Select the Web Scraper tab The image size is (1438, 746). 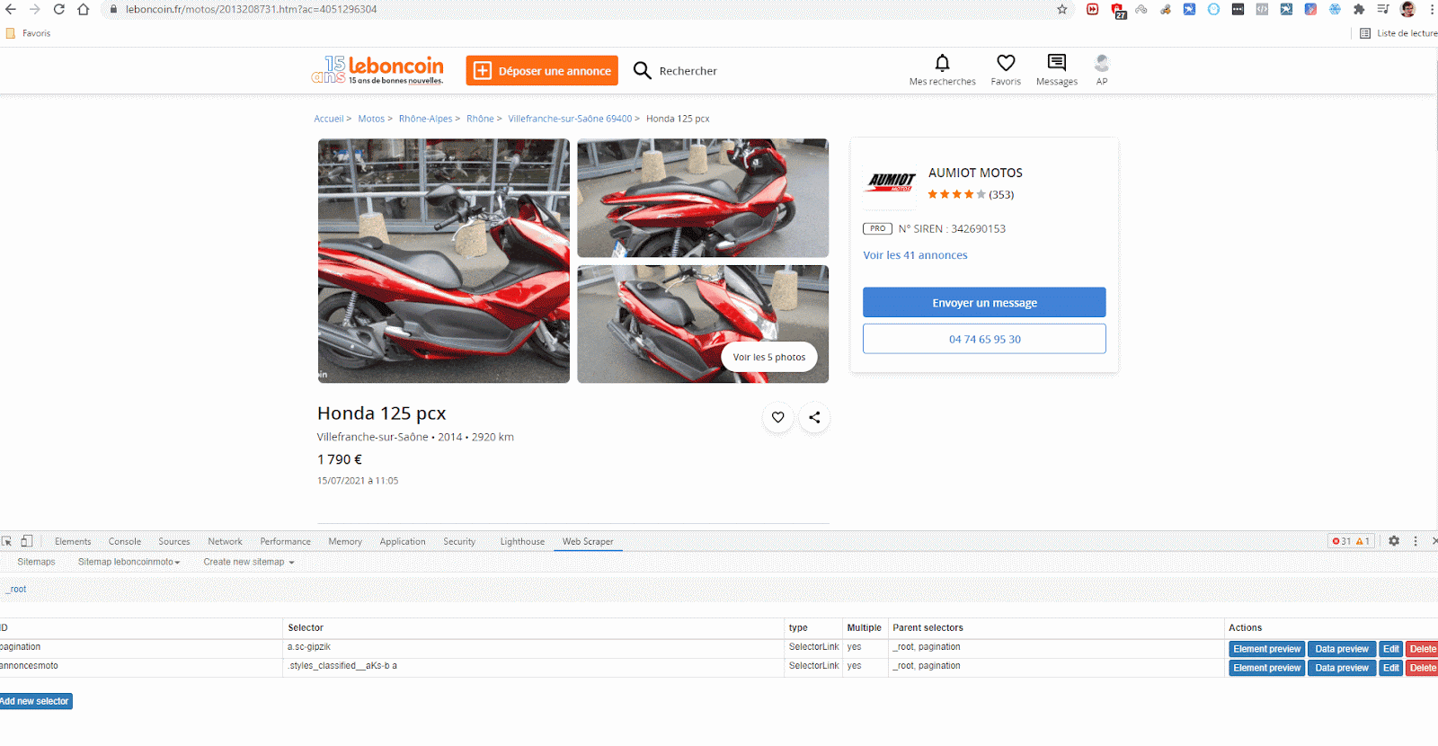coord(588,541)
